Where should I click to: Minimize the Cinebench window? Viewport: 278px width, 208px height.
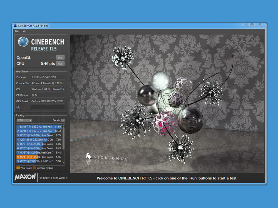tap(246, 25)
